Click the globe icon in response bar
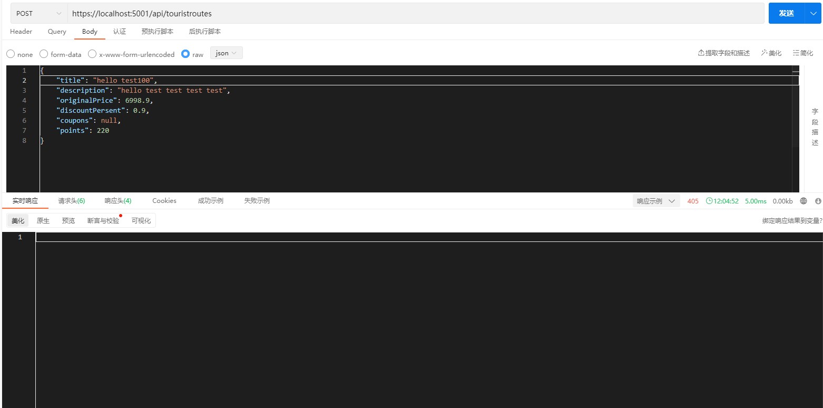The image size is (823, 408). click(x=804, y=201)
